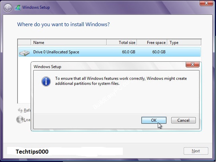Click the Refresh link
216x162 pixels.
[27, 110]
